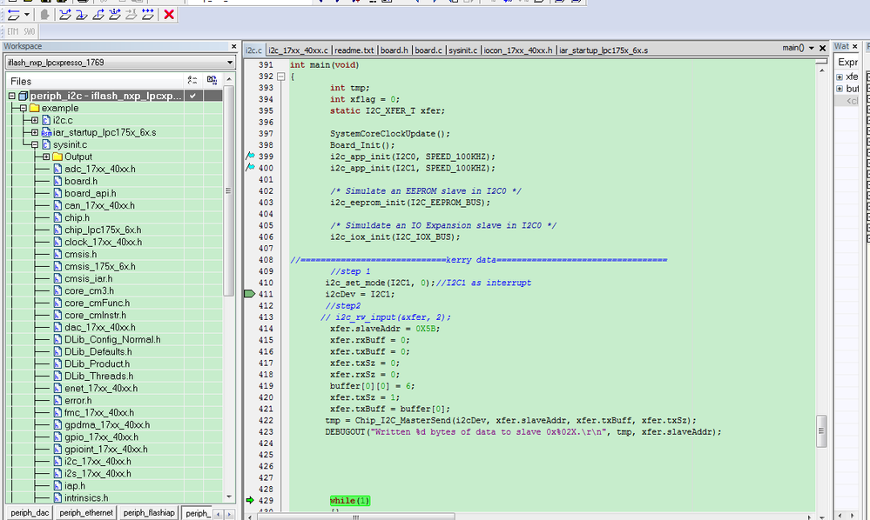Viewport: 870px width, 520px height.
Task: Click the Go debug icon
Action: pos(148,15)
